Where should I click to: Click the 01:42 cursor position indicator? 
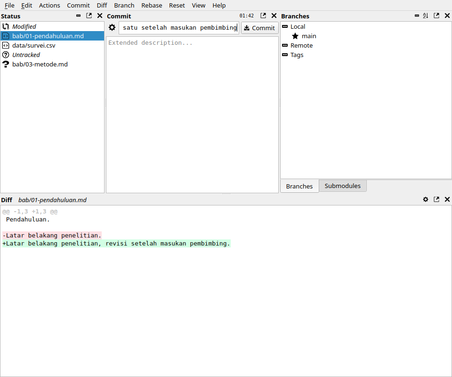point(247,16)
